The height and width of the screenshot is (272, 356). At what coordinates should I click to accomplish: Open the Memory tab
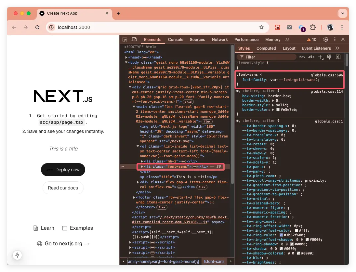click(x=273, y=39)
